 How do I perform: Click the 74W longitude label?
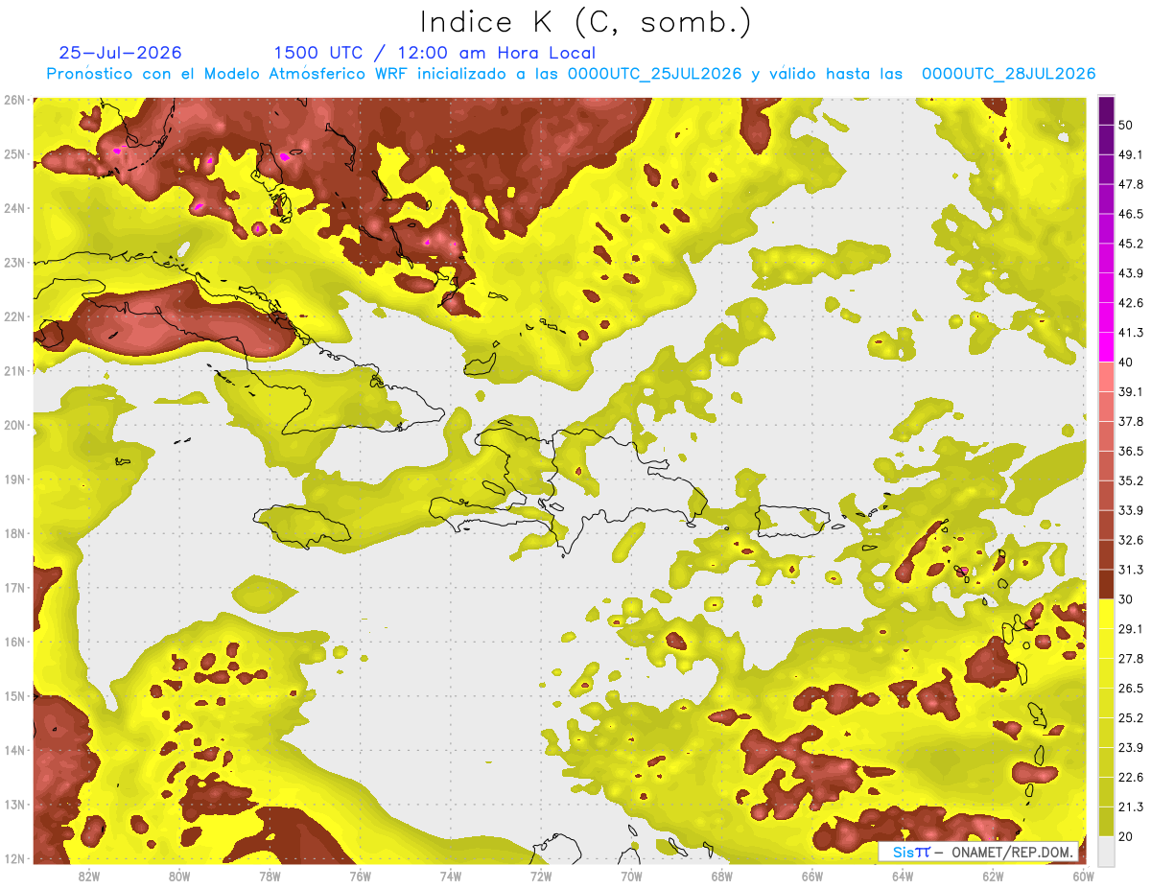coord(451,877)
